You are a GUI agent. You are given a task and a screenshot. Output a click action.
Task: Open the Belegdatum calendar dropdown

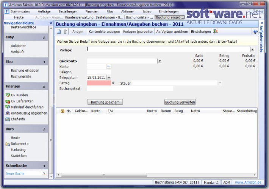[109, 77]
